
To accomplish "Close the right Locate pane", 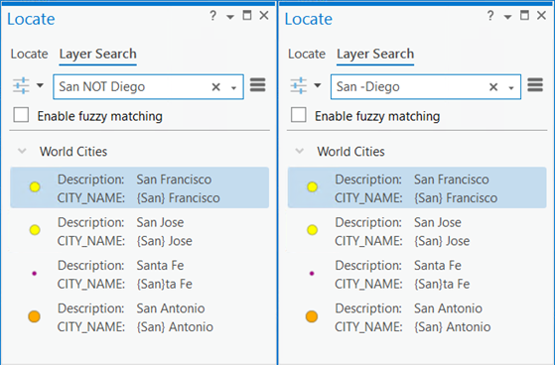I will pos(541,16).
